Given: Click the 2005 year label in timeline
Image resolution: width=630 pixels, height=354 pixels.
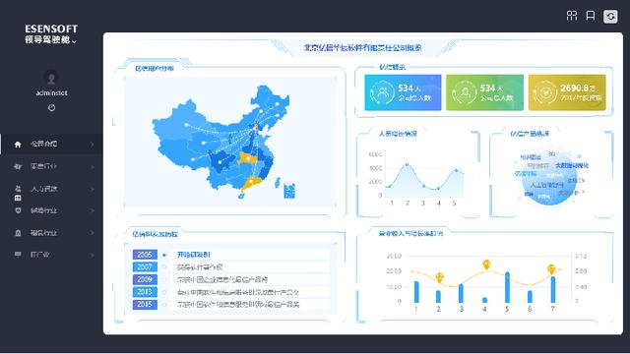Looking at the screenshot, I should tap(145, 255).
